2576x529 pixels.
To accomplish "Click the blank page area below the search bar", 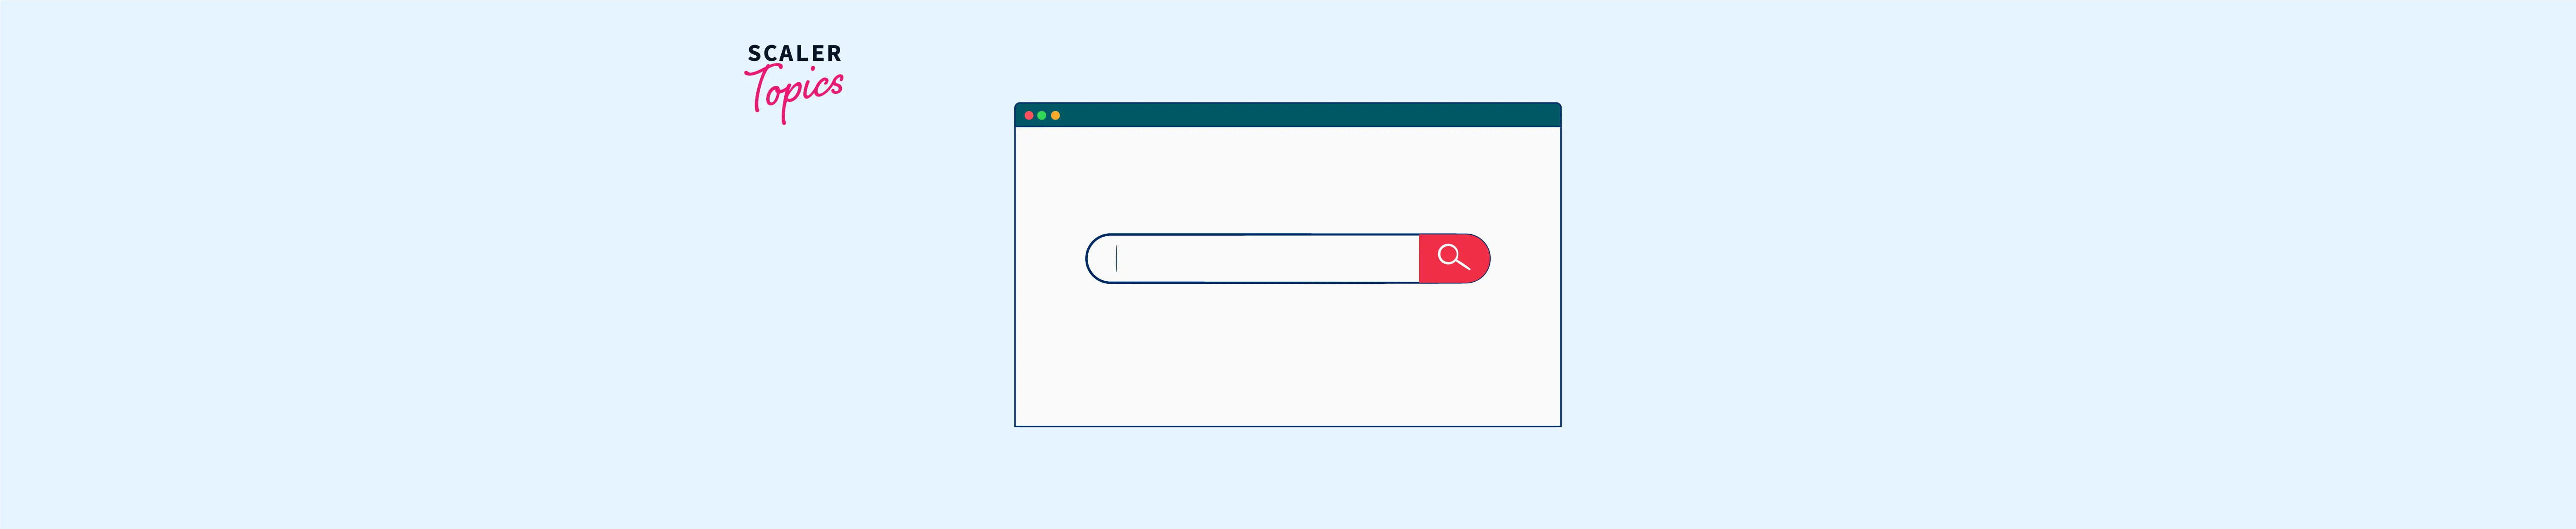I will pyautogui.click(x=1288, y=355).
